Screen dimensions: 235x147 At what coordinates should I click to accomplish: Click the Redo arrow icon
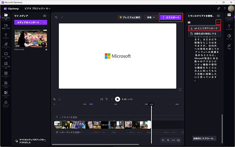pos(62,17)
